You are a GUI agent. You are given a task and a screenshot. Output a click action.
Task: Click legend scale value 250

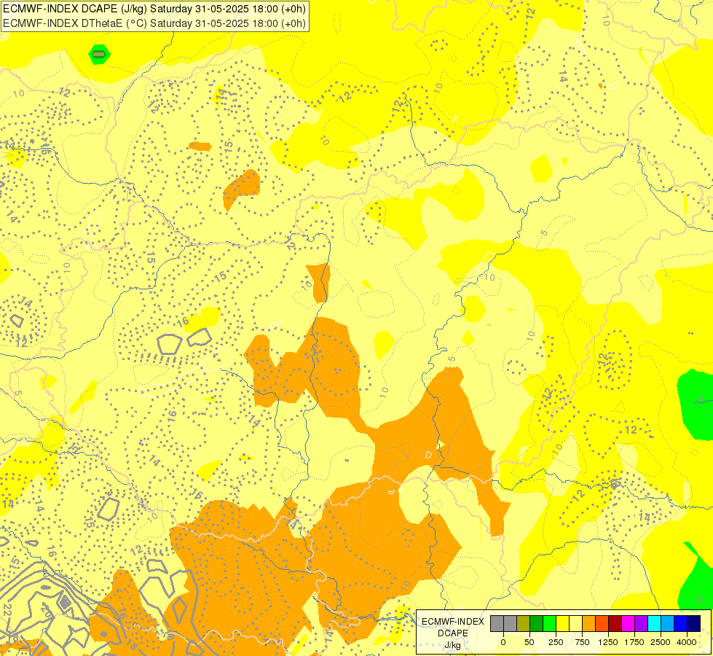[x=556, y=642]
